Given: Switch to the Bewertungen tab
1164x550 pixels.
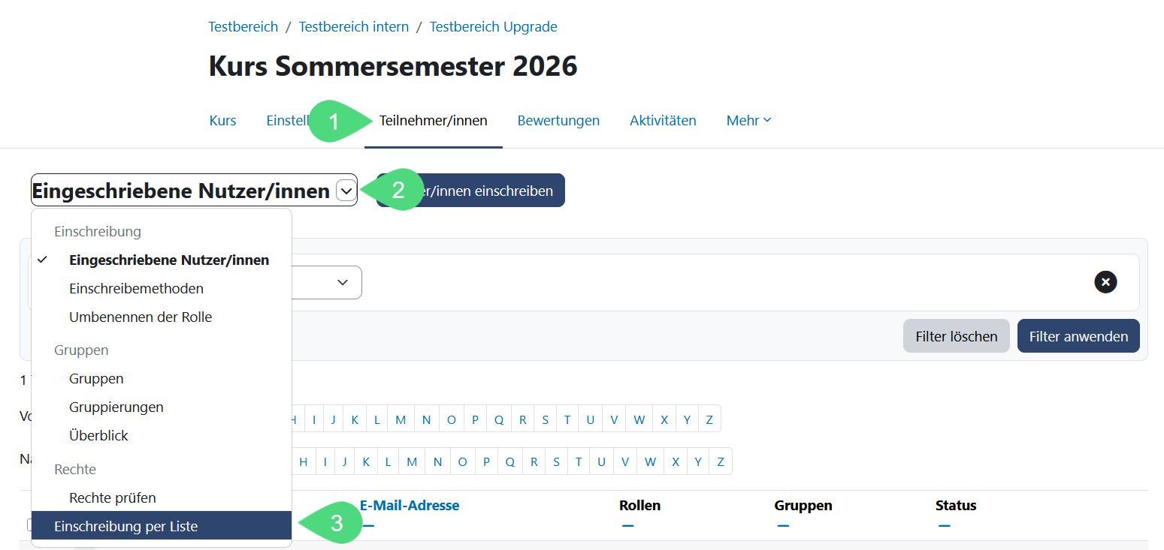Looking at the screenshot, I should 558,121.
